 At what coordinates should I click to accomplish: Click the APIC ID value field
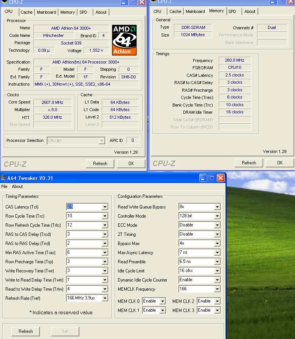coord(133,140)
